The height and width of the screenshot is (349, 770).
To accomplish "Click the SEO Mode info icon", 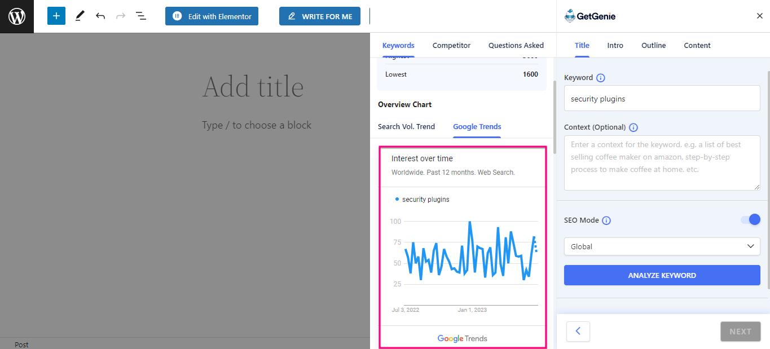I will coord(606,220).
